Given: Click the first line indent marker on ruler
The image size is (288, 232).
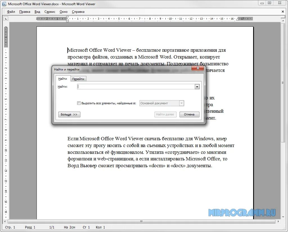Looking at the screenshot, I should pyautogui.click(x=67, y=17).
